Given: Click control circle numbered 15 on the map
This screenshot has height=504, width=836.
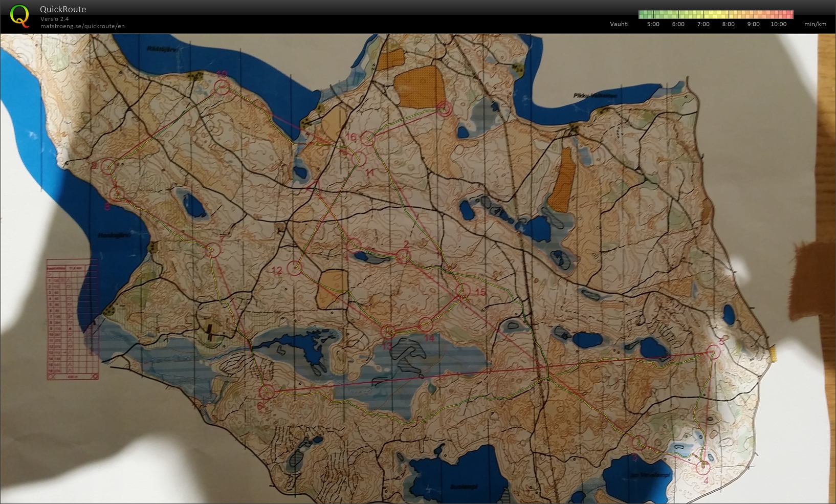Looking at the screenshot, I should 463,291.
